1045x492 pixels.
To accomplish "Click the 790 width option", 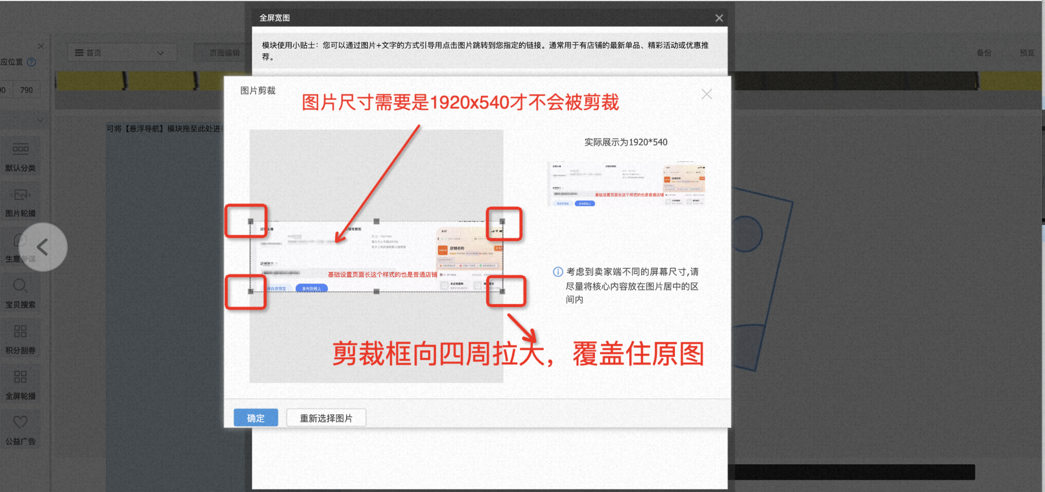I will coord(26,90).
